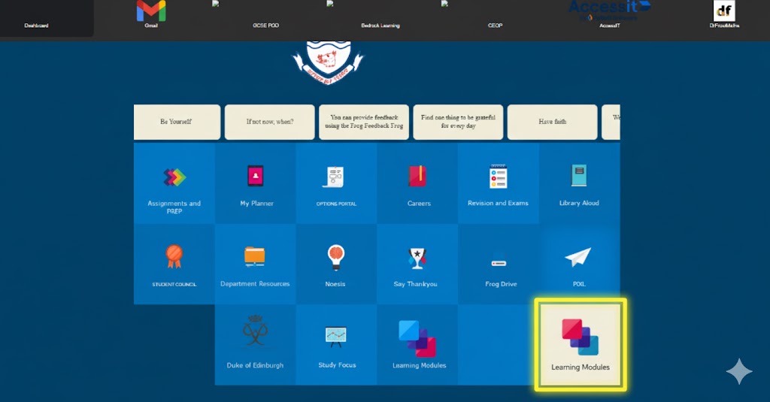Open the Study Focus chart tile
770x402 pixels.
(x=336, y=345)
